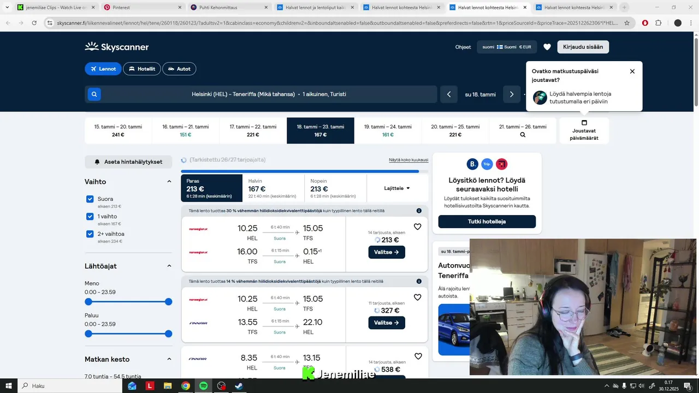Viewport: 699px width, 393px height.
Task: Click the page vertical scrollbar
Action: (696, 71)
